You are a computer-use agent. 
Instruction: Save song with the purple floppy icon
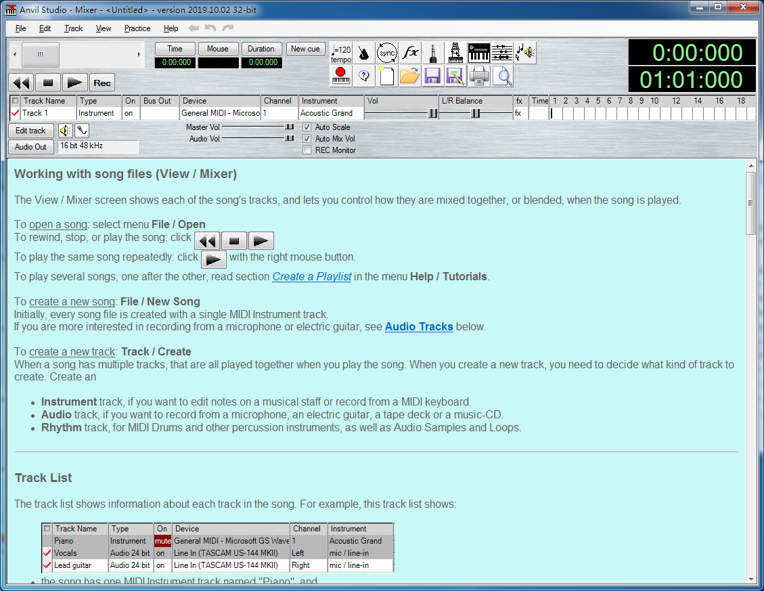pos(432,76)
